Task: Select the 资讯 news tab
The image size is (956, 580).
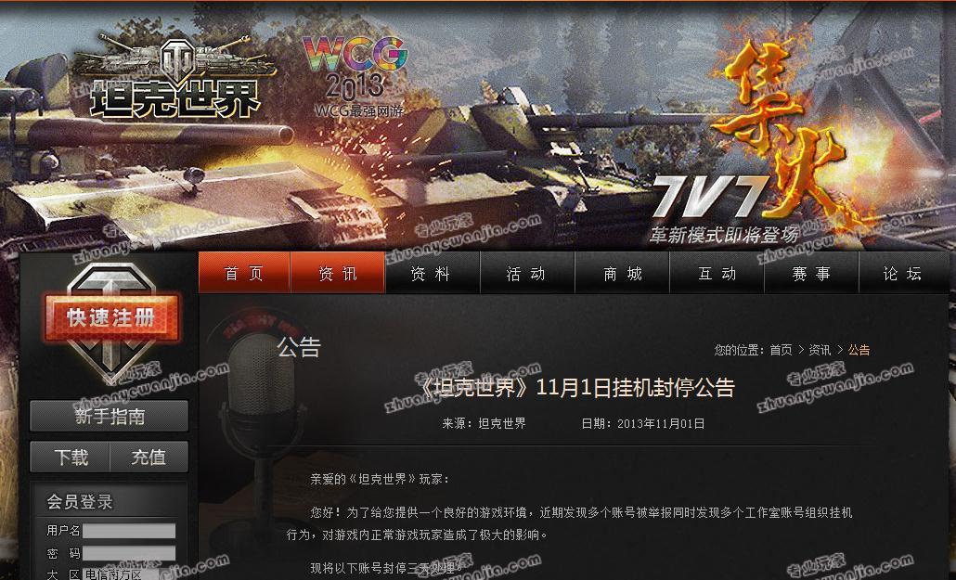Action: click(x=338, y=273)
